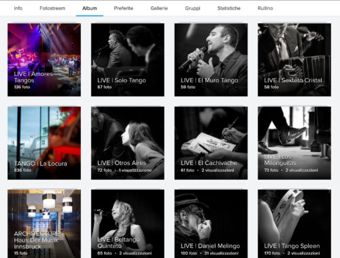Screen dimensions: 340x258
Task: Open the Gallerie tab
Action: [x=159, y=8]
